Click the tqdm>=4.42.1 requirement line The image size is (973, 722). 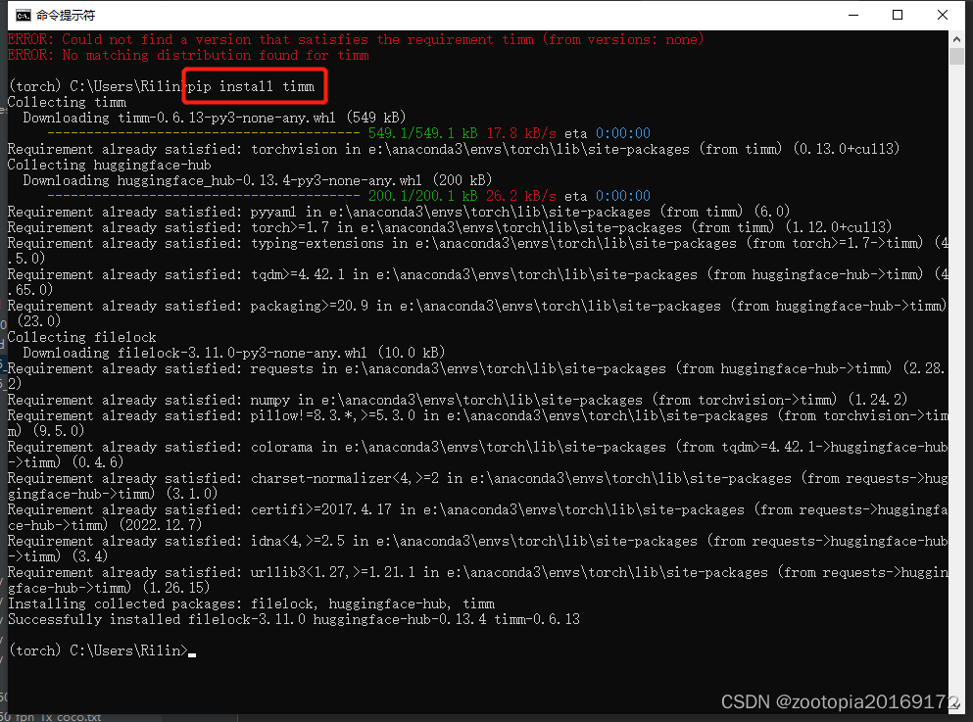click(x=478, y=282)
